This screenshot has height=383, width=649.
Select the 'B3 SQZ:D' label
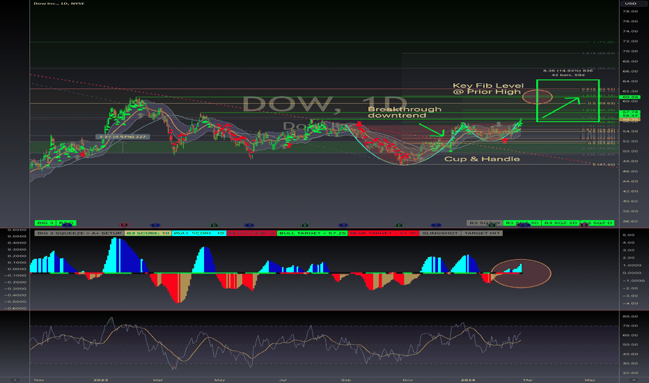tap(597, 223)
